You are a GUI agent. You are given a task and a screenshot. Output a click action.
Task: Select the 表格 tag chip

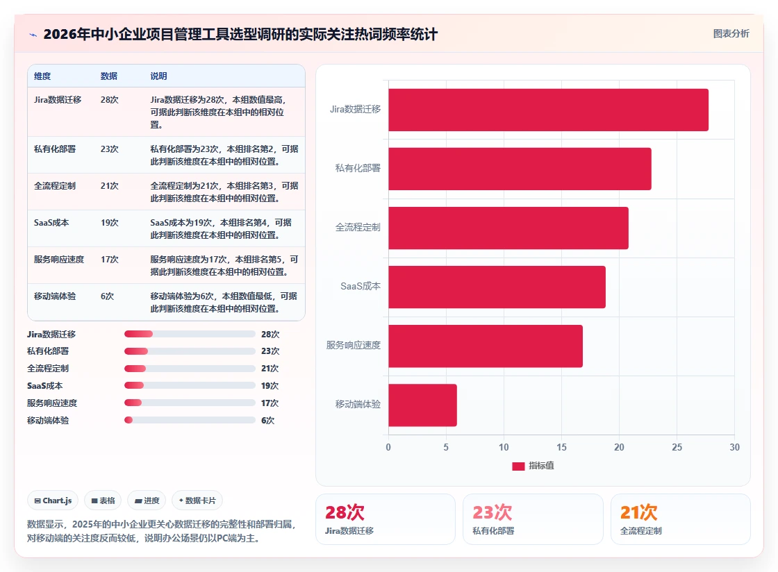coord(103,500)
